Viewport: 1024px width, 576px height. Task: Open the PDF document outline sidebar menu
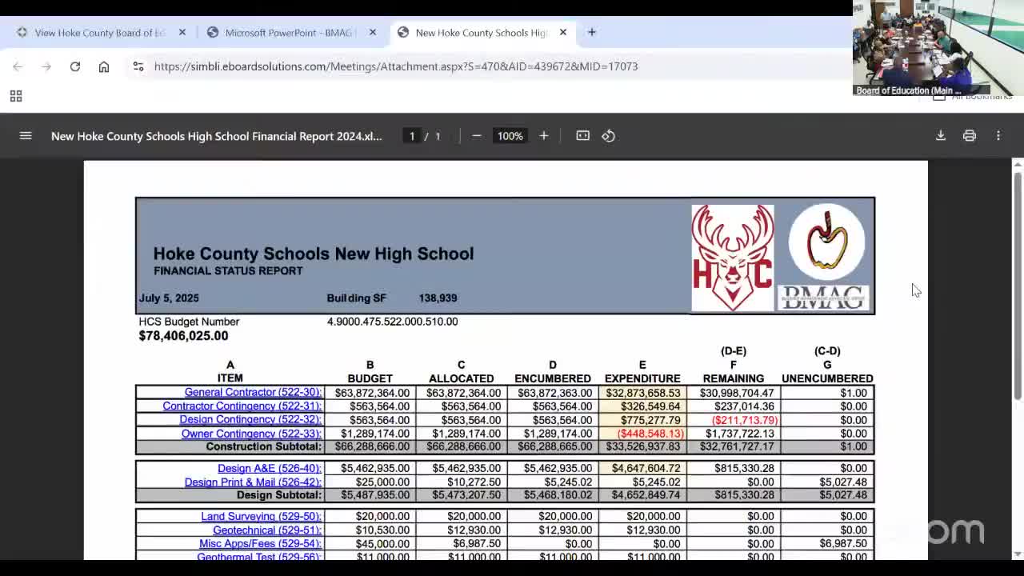26,135
